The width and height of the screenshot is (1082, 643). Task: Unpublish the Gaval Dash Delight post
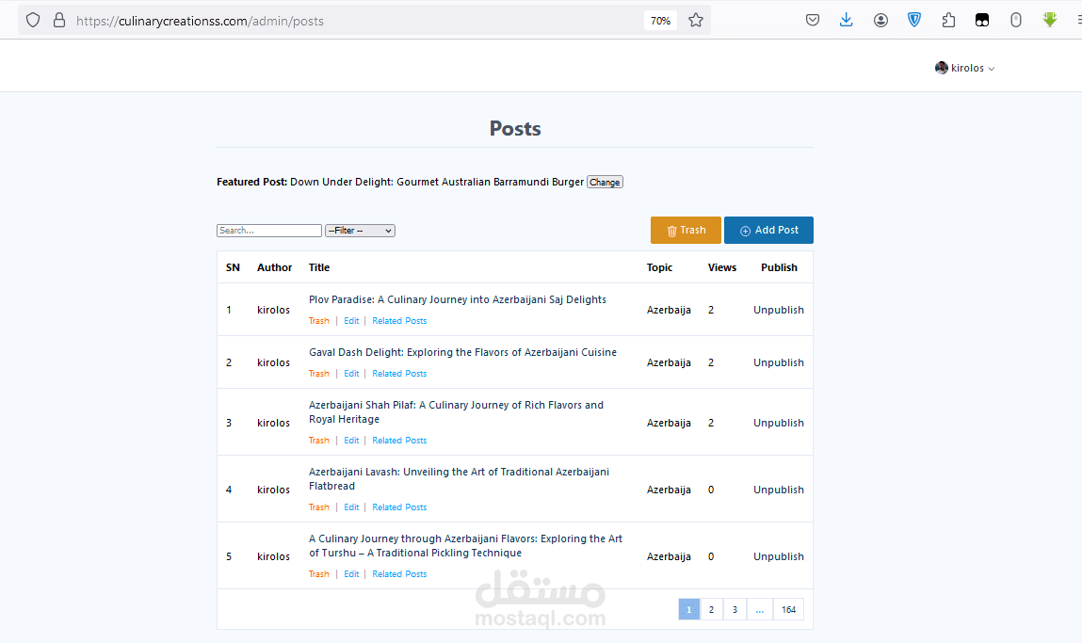[x=779, y=362]
